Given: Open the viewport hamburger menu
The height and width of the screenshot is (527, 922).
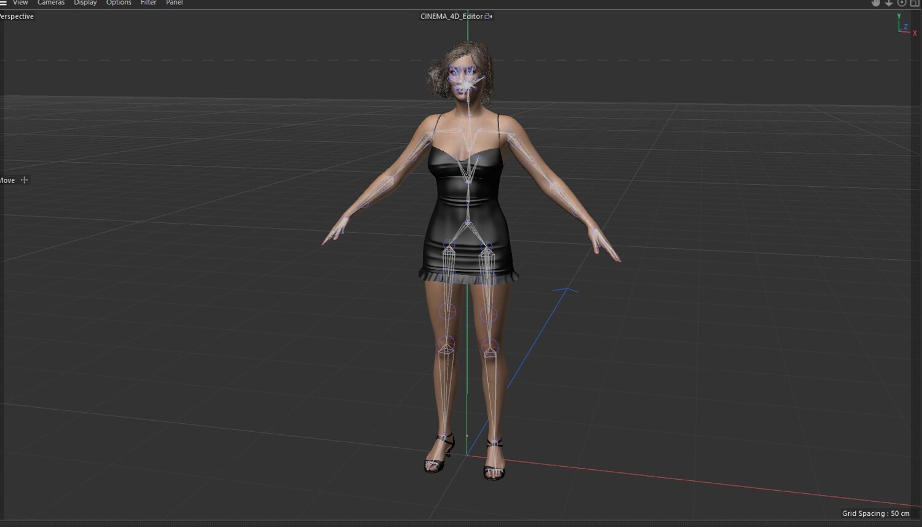Looking at the screenshot, I should [x=3, y=2].
